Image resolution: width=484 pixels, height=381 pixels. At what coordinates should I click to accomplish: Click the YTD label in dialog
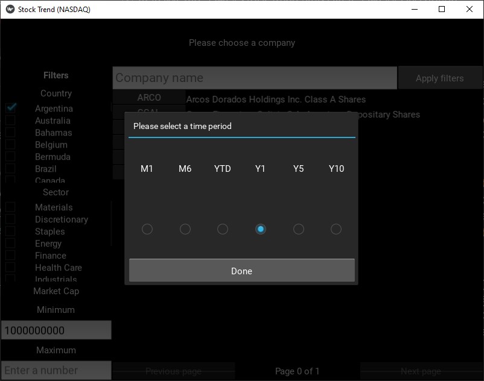[x=223, y=169]
